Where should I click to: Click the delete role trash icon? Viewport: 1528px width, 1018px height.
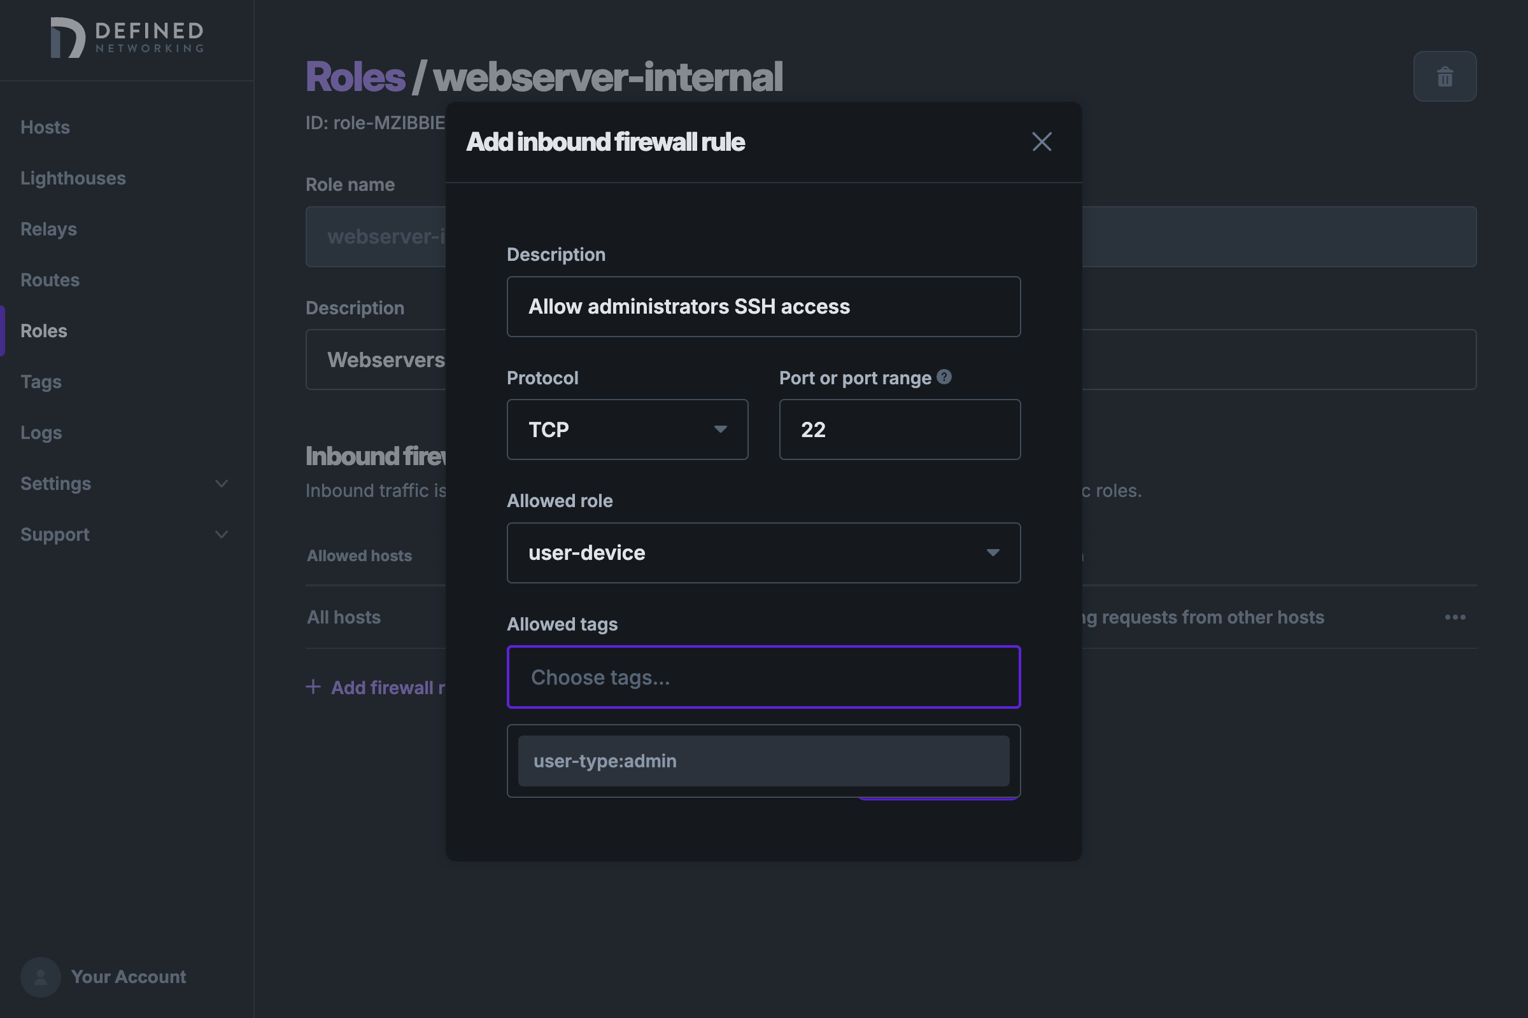coord(1445,76)
